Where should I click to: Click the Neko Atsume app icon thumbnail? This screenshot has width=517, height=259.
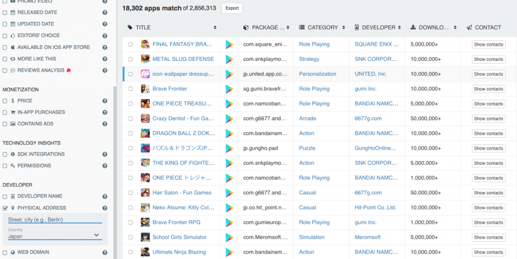tap(145, 208)
